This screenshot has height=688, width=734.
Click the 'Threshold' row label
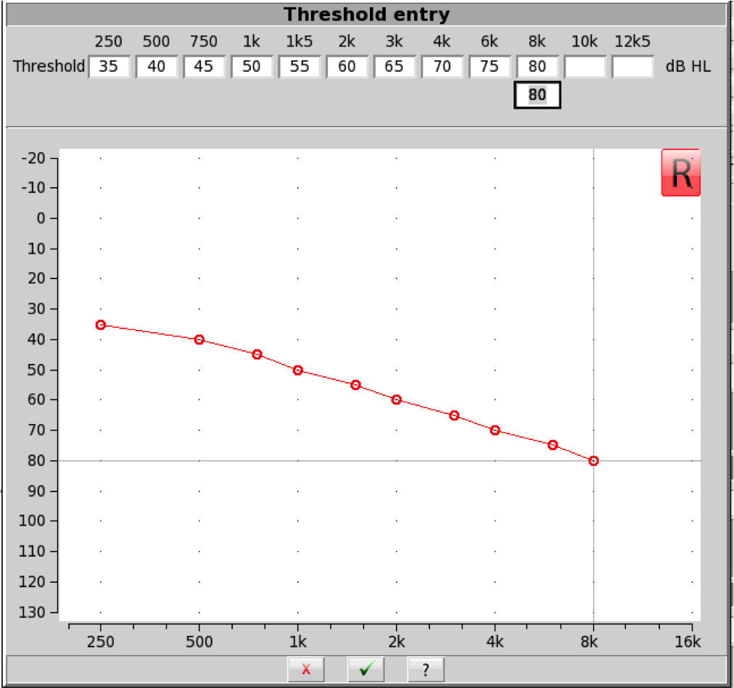click(49, 67)
